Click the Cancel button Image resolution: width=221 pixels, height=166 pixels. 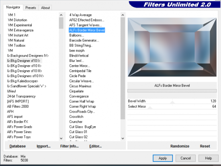[x=186, y=158]
